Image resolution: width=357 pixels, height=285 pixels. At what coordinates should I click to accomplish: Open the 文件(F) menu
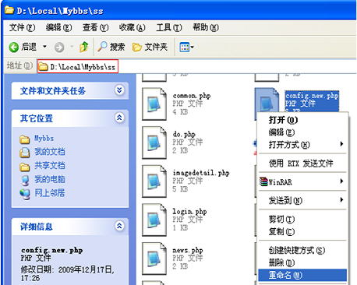22,27
